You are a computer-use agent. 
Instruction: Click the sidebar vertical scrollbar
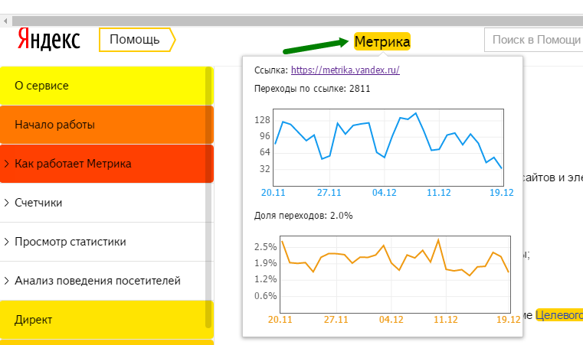pyautogui.click(x=208, y=197)
